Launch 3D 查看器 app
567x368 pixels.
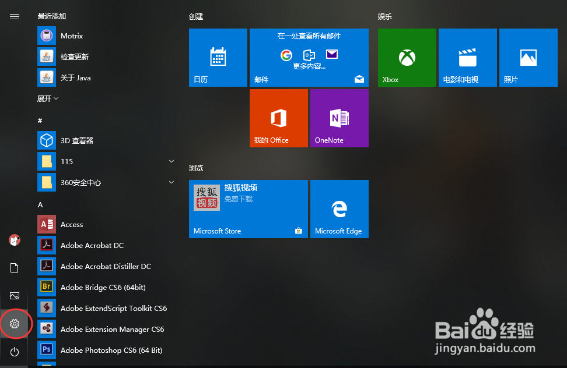tap(106, 140)
